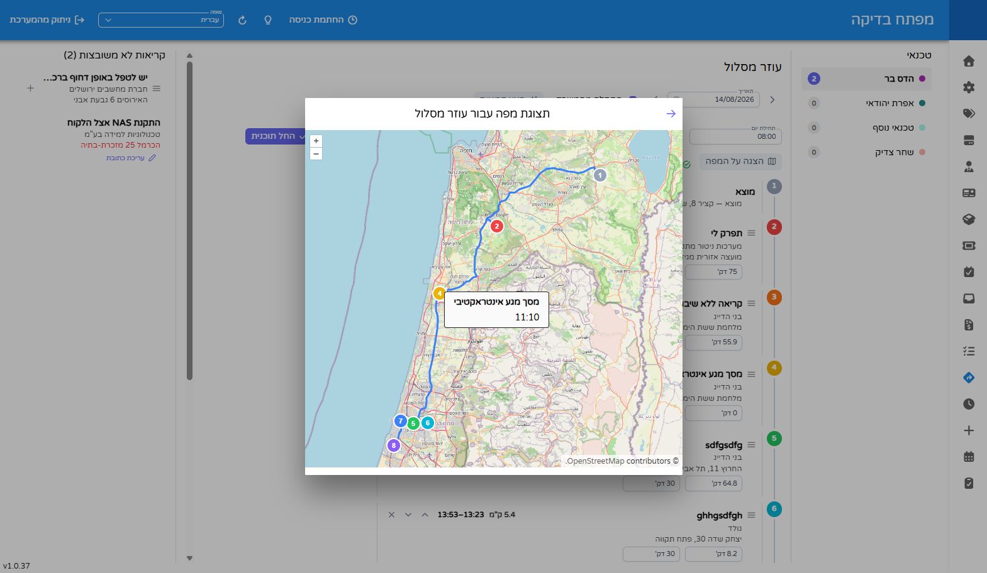Close map dialog with the arrow icon
987x573 pixels.
click(671, 114)
